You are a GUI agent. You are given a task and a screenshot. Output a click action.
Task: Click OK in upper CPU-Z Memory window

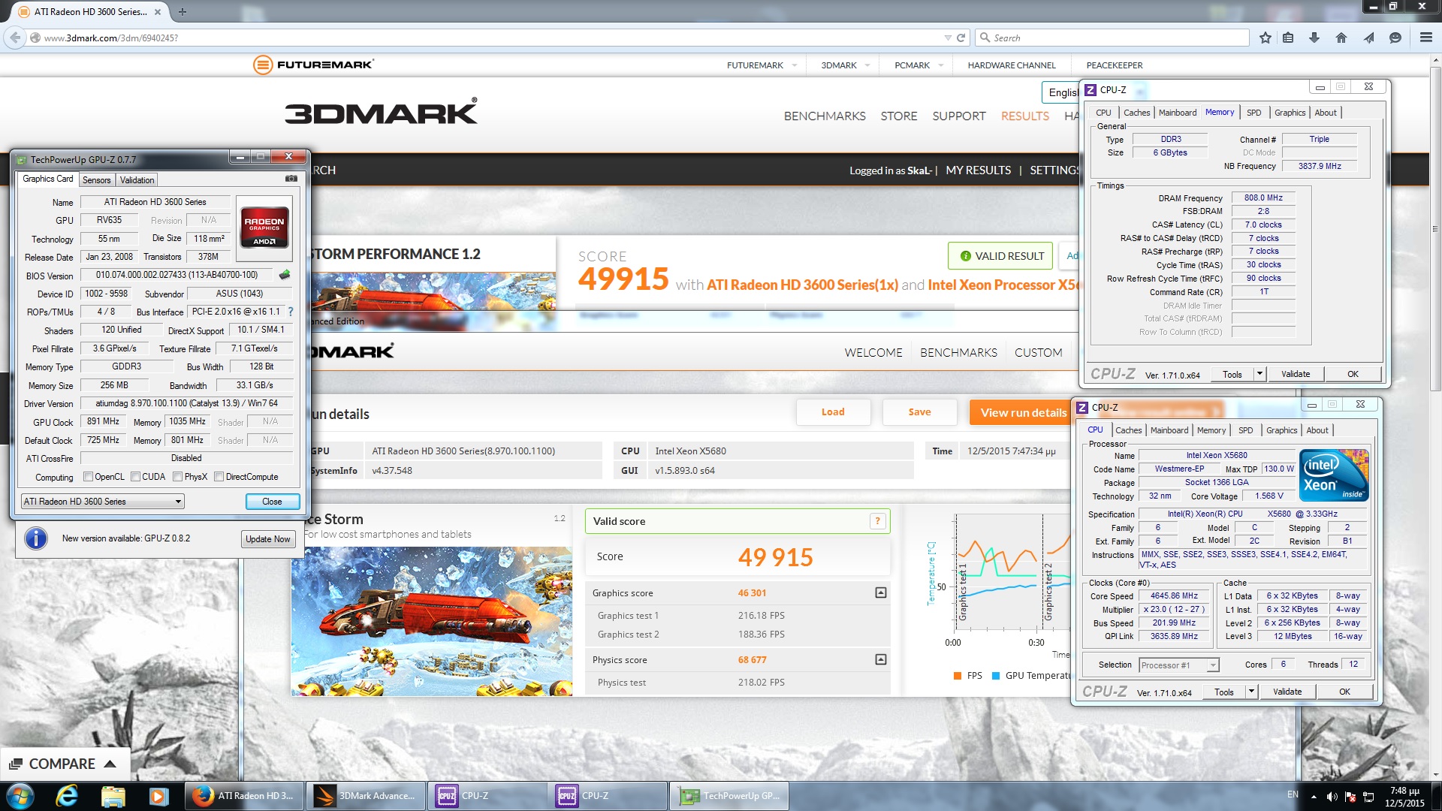[x=1353, y=374]
